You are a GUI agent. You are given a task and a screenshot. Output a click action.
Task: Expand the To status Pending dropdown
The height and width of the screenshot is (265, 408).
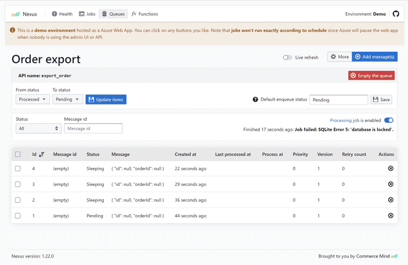coord(67,99)
